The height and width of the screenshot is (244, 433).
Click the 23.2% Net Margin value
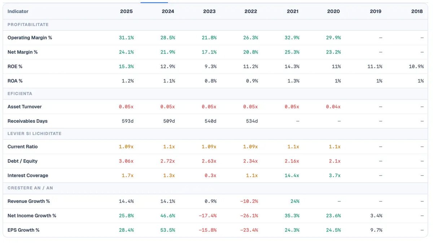click(334, 52)
